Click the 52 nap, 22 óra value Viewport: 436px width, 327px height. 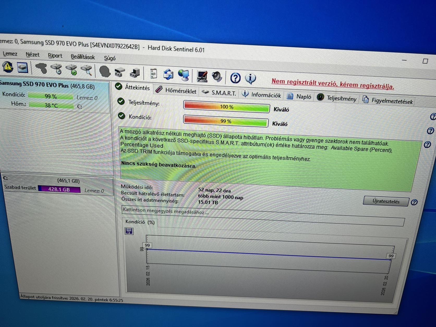(x=214, y=190)
